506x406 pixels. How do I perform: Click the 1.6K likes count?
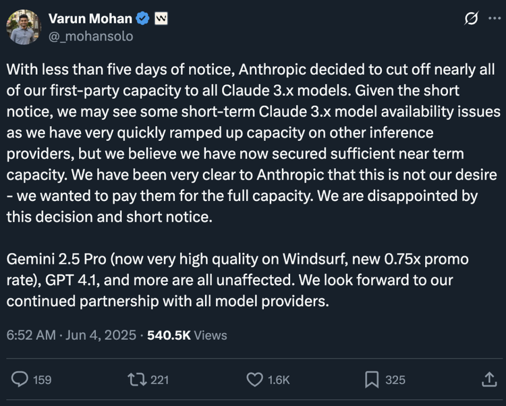pos(279,380)
